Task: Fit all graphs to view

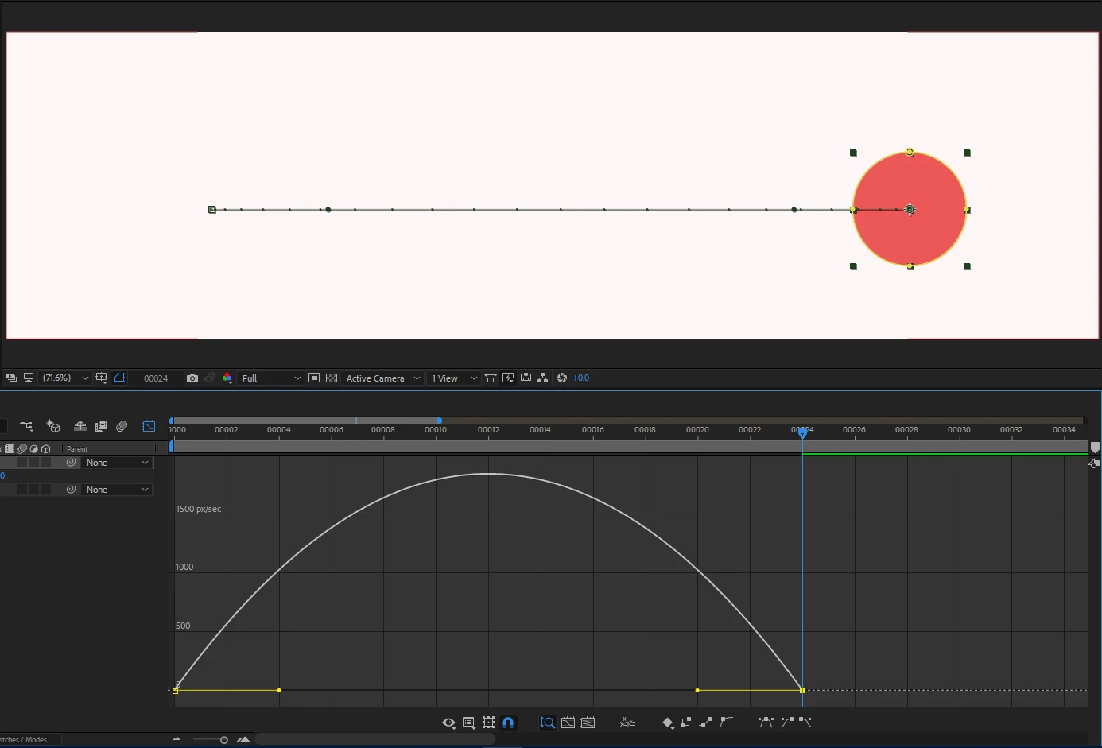Action: click(x=588, y=723)
